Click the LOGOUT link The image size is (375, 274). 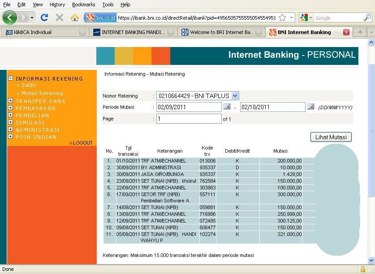pos(82,143)
